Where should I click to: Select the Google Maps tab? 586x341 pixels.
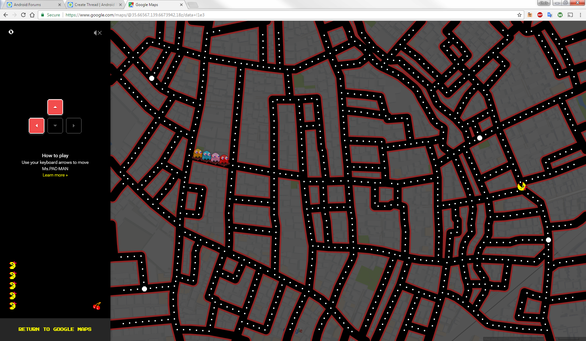[154, 5]
